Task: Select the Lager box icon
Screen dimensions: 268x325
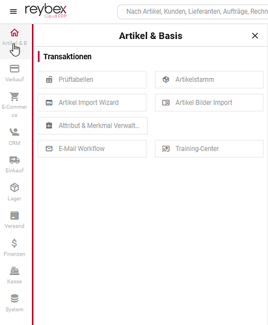Action: pyautogui.click(x=14, y=187)
